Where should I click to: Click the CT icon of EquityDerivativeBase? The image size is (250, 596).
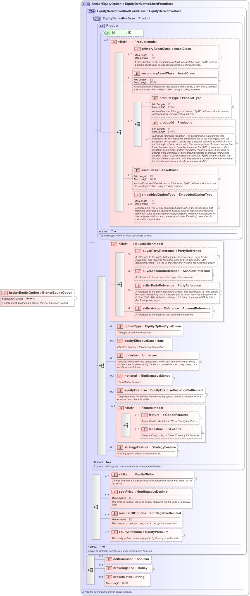pyautogui.click(x=97, y=18)
